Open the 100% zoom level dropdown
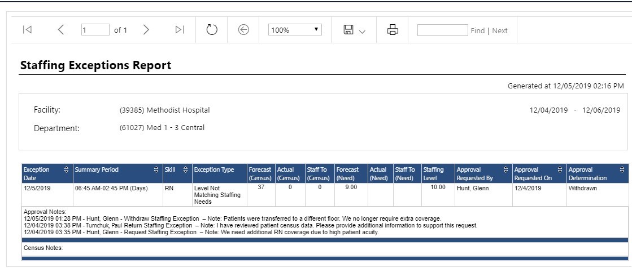Screen dimensions: 632x268 pos(295,30)
